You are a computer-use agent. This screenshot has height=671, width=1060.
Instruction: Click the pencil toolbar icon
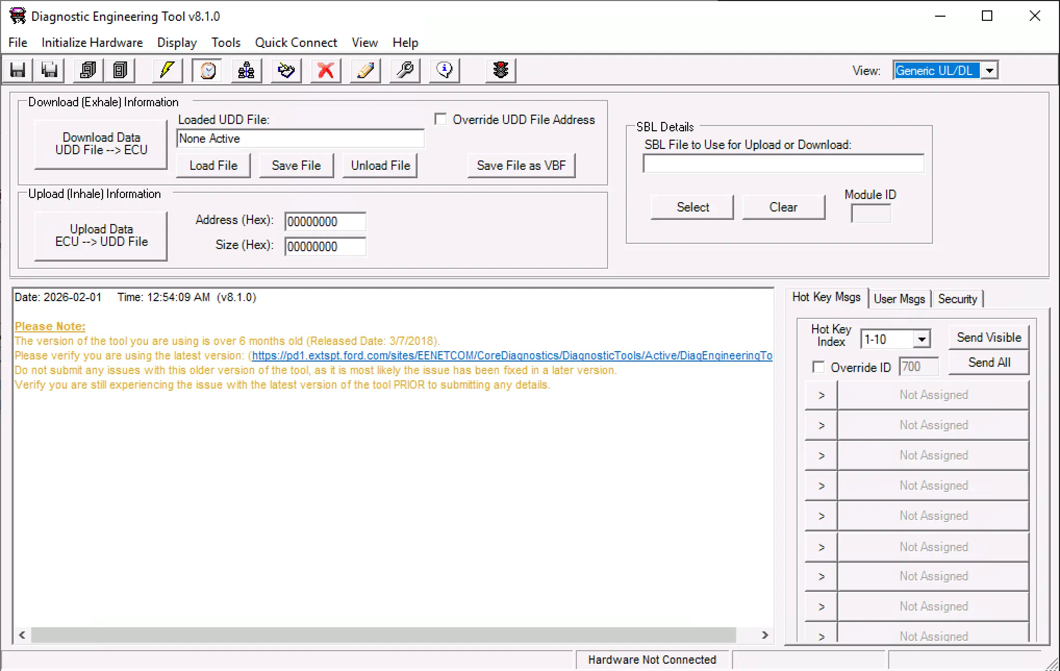(x=365, y=70)
